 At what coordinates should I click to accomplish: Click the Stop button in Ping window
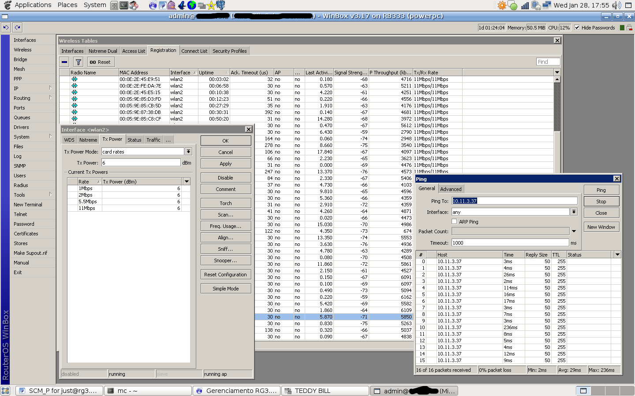(601, 202)
